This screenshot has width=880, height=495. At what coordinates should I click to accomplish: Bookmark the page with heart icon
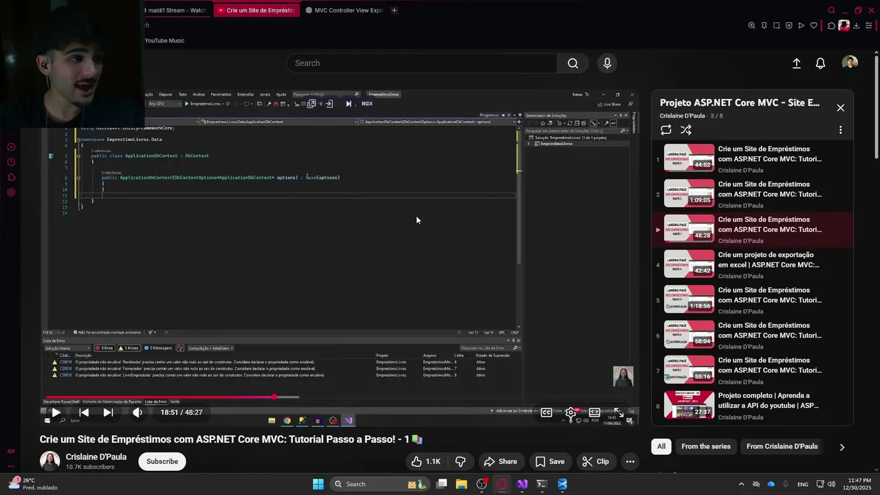click(813, 25)
